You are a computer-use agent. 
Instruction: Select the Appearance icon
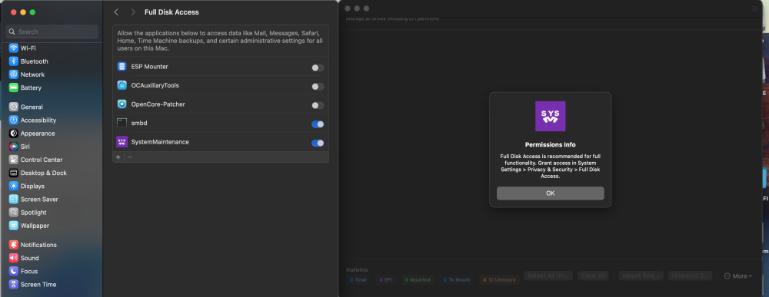13,134
